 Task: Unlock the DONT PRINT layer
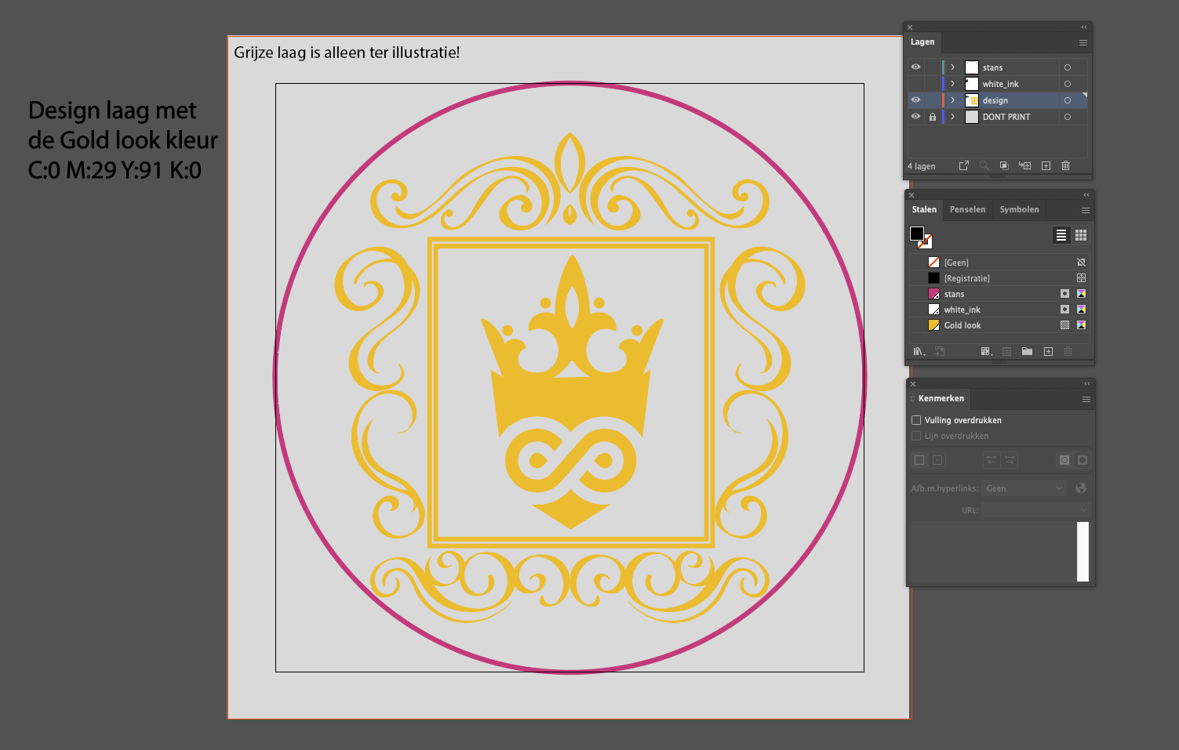[932, 117]
